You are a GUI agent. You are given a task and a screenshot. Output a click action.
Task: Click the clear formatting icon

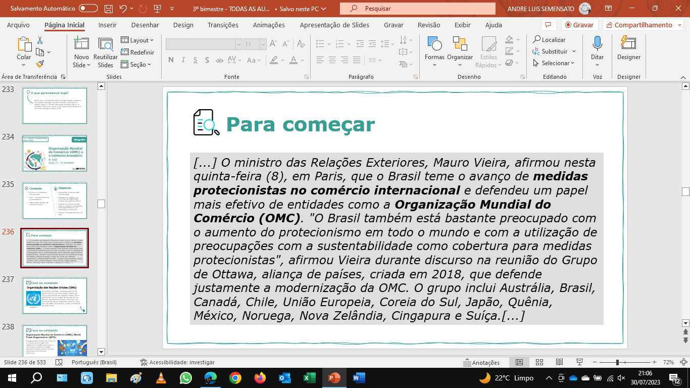[x=300, y=44]
